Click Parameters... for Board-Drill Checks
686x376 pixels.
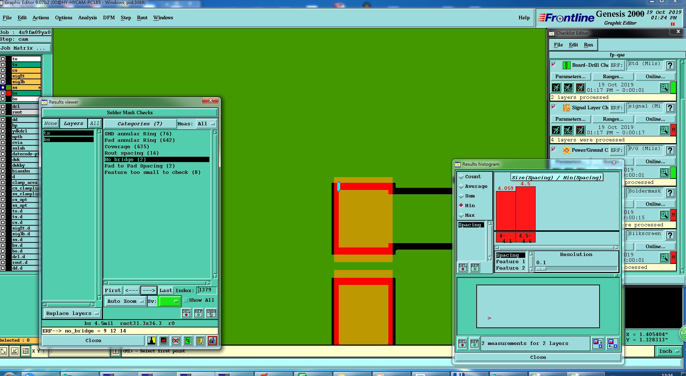(571, 77)
